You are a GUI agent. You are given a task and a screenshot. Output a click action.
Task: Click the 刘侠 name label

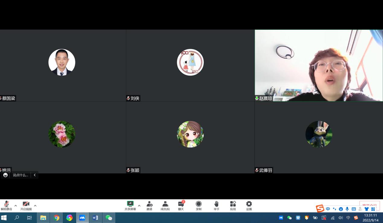(135, 98)
